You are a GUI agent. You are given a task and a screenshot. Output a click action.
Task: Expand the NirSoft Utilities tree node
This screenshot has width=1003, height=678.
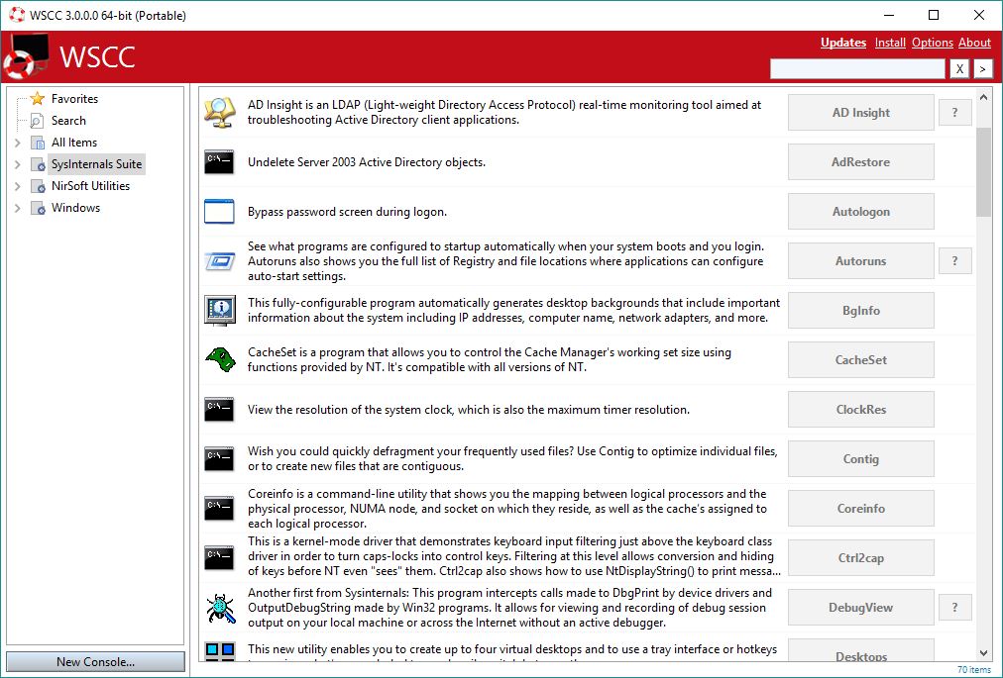coord(17,186)
